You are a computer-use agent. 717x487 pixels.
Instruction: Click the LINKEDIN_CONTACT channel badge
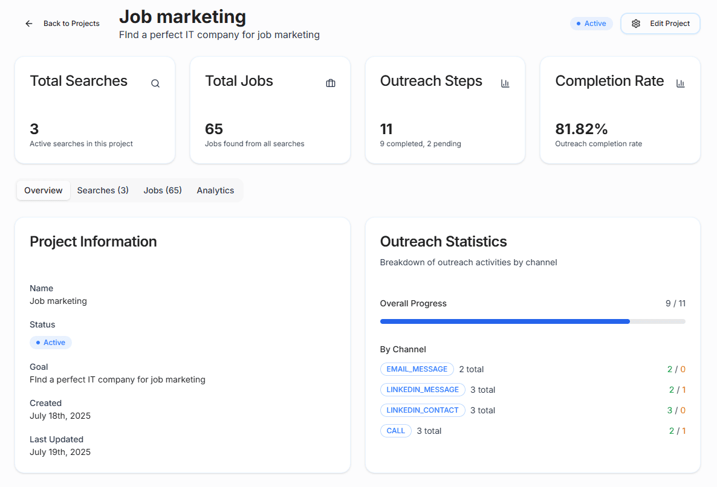pos(423,410)
